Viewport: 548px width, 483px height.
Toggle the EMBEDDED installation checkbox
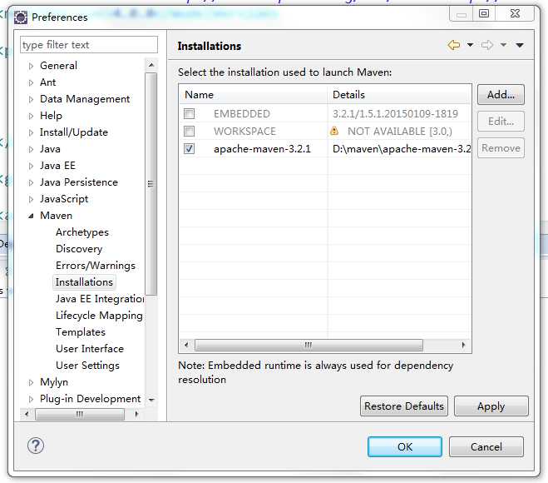tap(189, 113)
